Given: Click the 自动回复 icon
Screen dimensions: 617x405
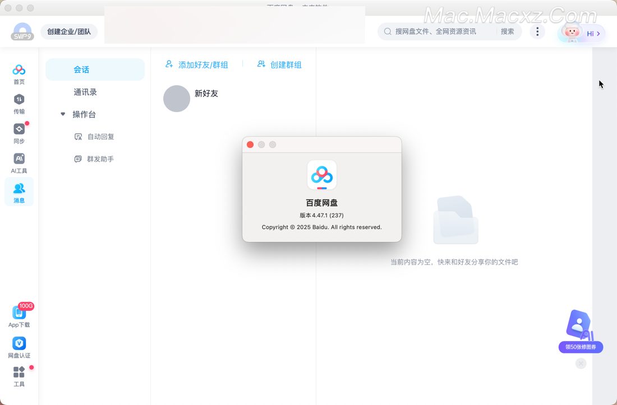Looking at the screenshot, I should (x=78, y=137).
